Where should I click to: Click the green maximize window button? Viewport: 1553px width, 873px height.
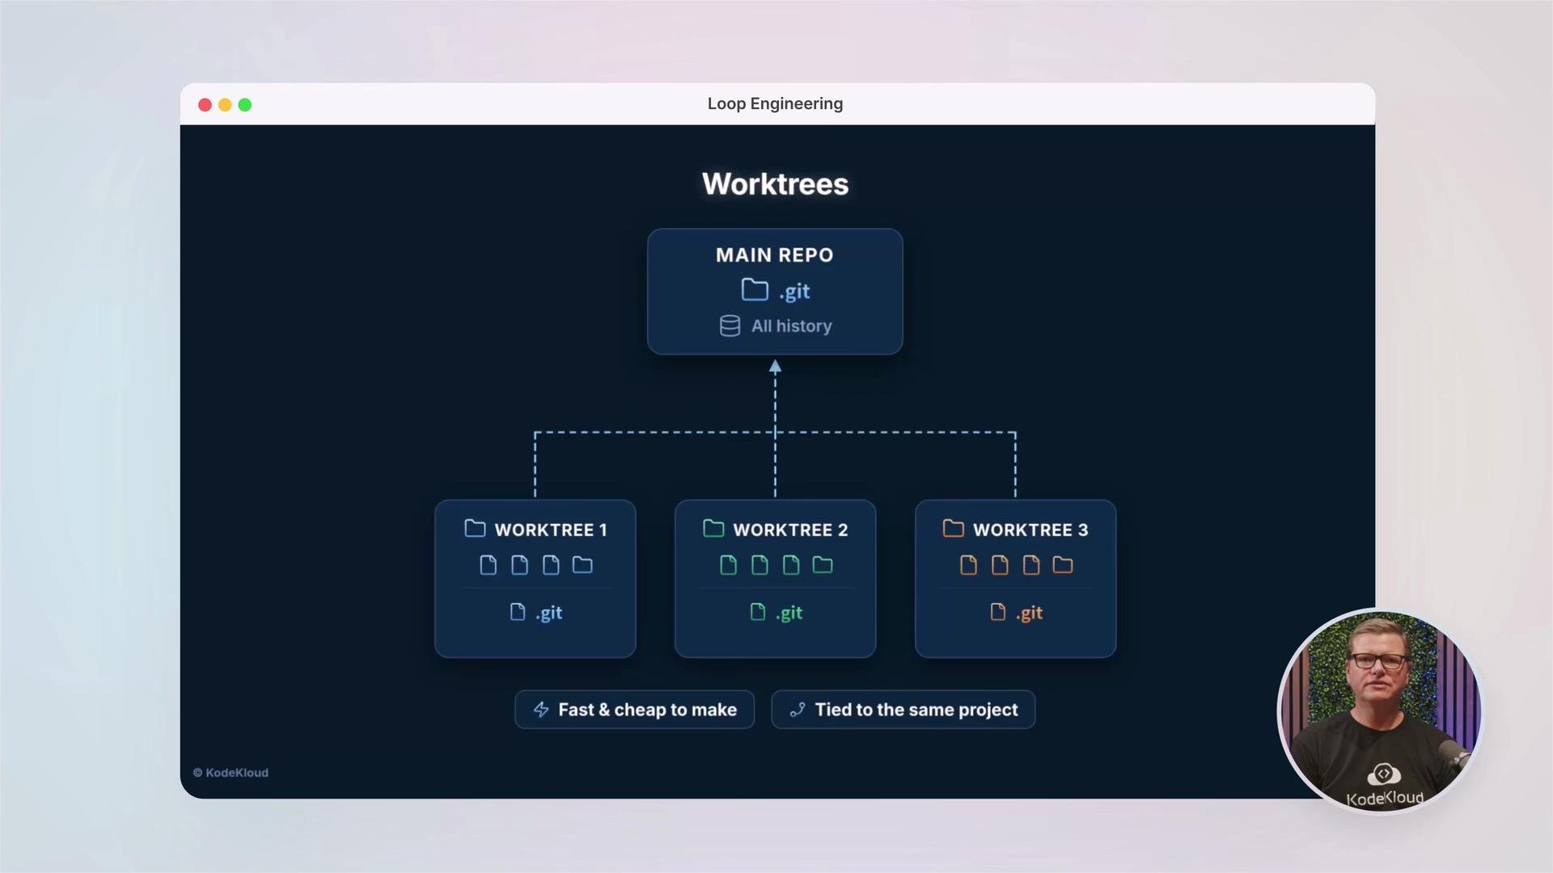point(245,104)
